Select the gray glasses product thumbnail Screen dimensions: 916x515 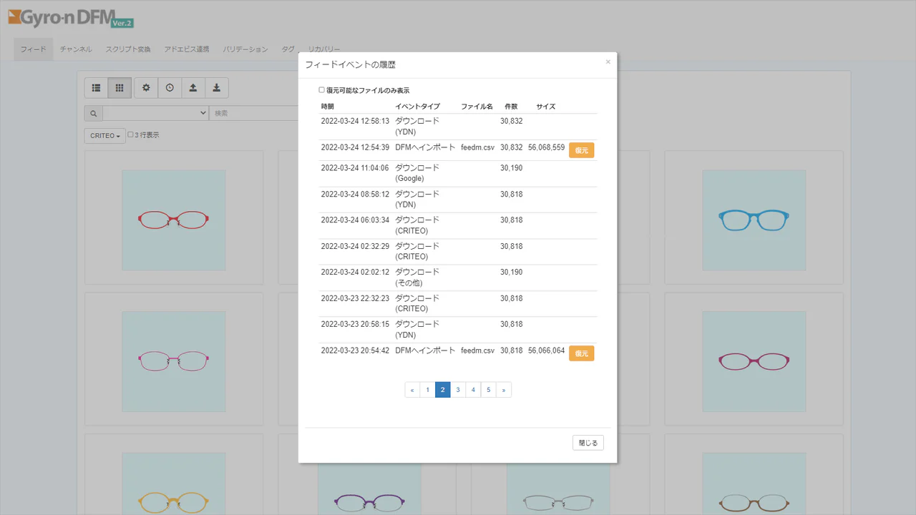pyautogui.click(x=558, y=488)
